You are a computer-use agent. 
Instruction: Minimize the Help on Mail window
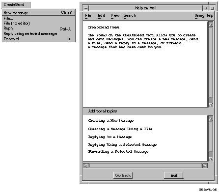pos(206,8)
